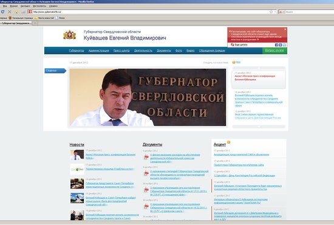Share the quote on Facebook
This screenshot has width=334, height=225.
[x=276, y=45]
